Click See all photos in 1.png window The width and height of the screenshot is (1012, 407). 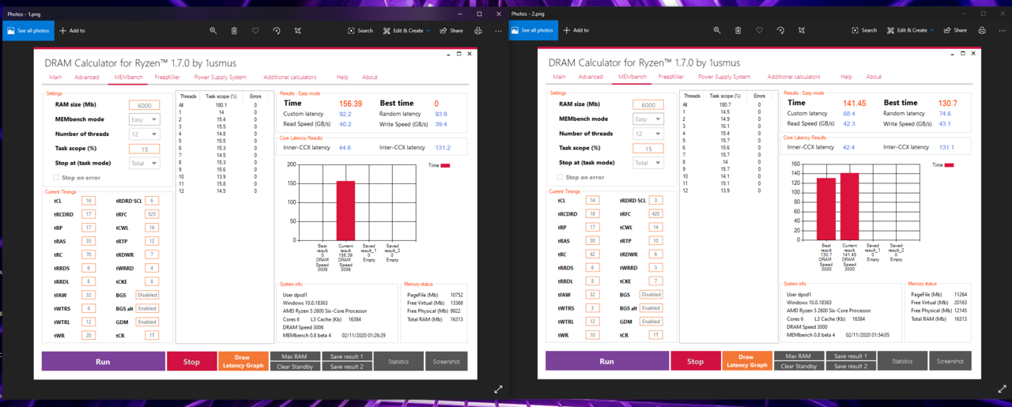(28, 31)
